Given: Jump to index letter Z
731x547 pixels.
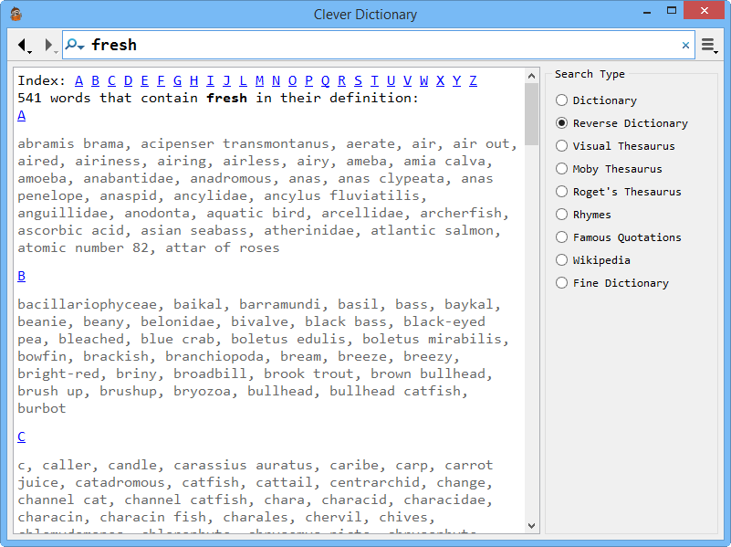Looking at the screenshot, I should tap(474, 80).
